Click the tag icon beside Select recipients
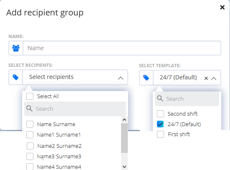 point(15,77)
